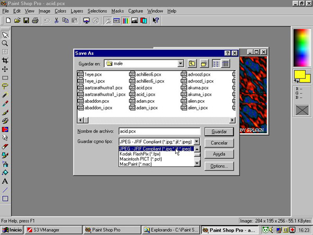Click the New file toolbar icon
This screenshot has width=313, height=235.
[x=8, y=20]
